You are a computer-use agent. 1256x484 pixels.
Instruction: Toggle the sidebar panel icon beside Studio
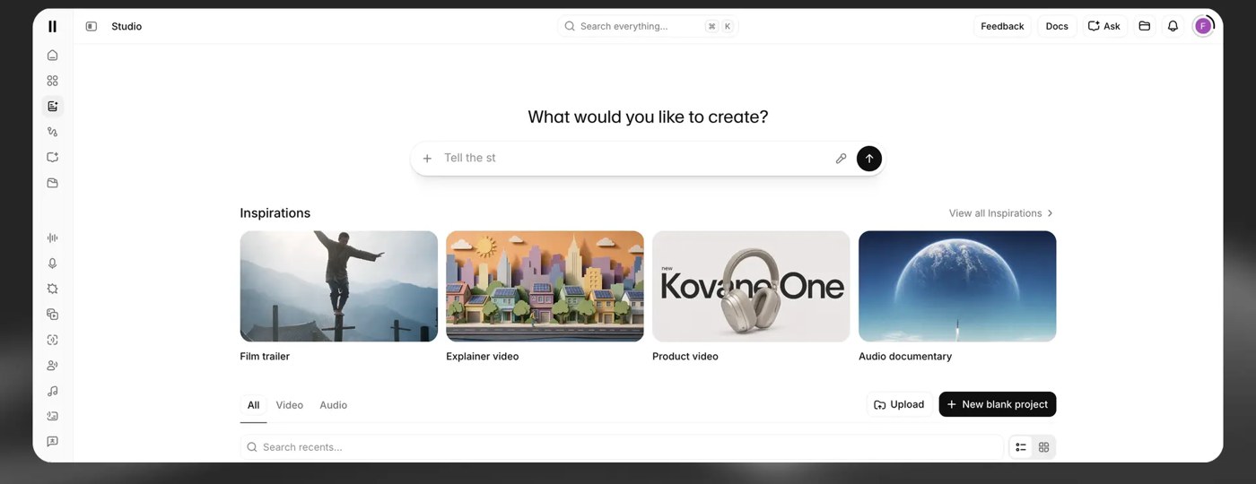tap(92, 27)
